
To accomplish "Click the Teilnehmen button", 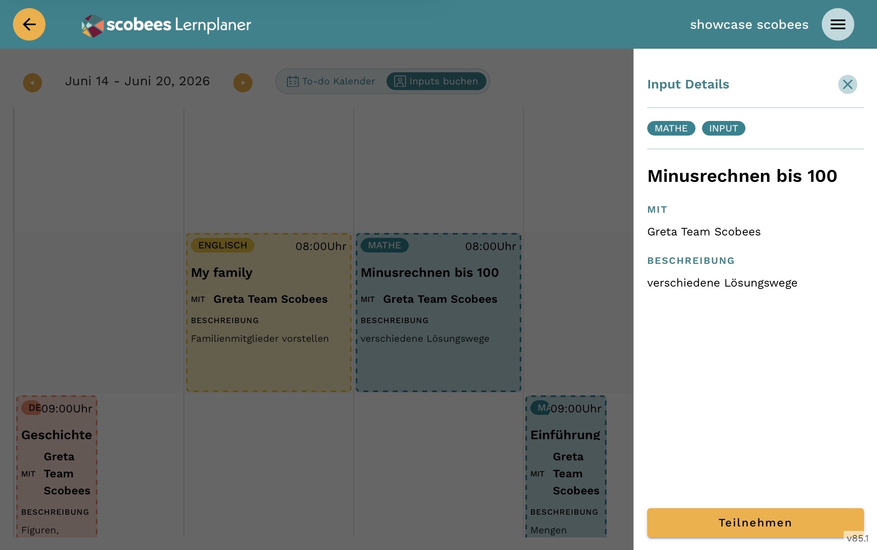I will coord(755,523).
